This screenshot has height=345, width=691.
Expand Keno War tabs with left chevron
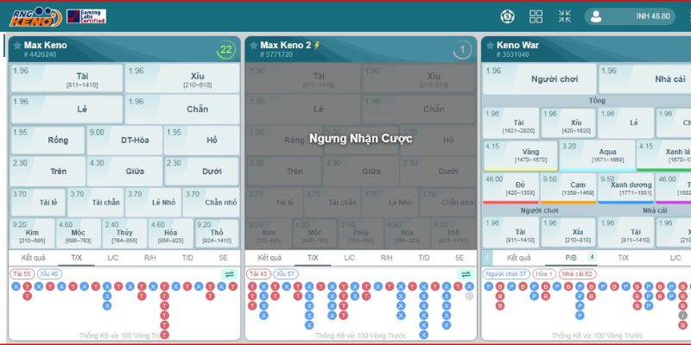click(x=488, y=257)
